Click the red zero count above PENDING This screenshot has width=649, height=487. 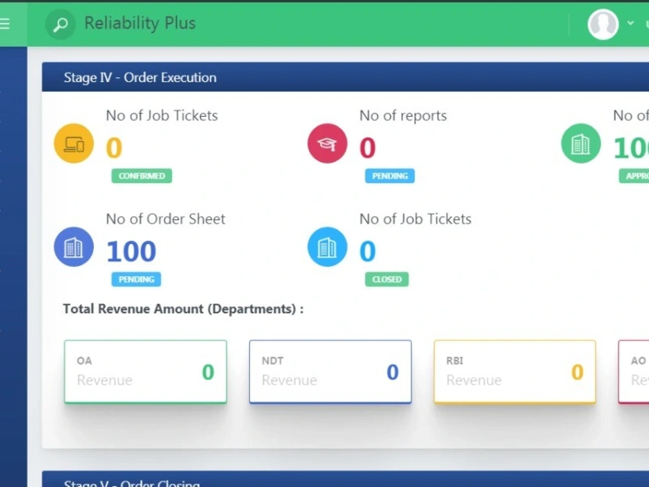367,148
